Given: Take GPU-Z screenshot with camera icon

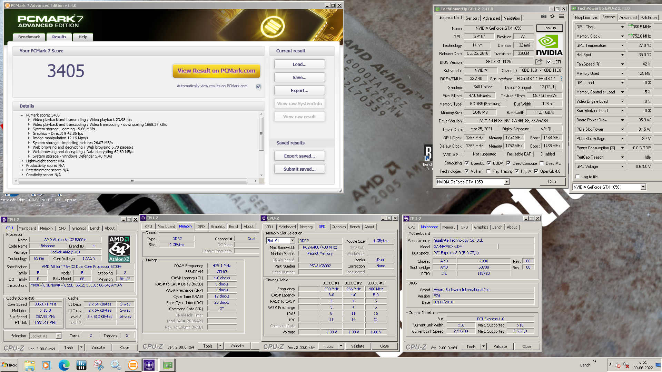Looking at the screenshot, I should click(543, 17).
